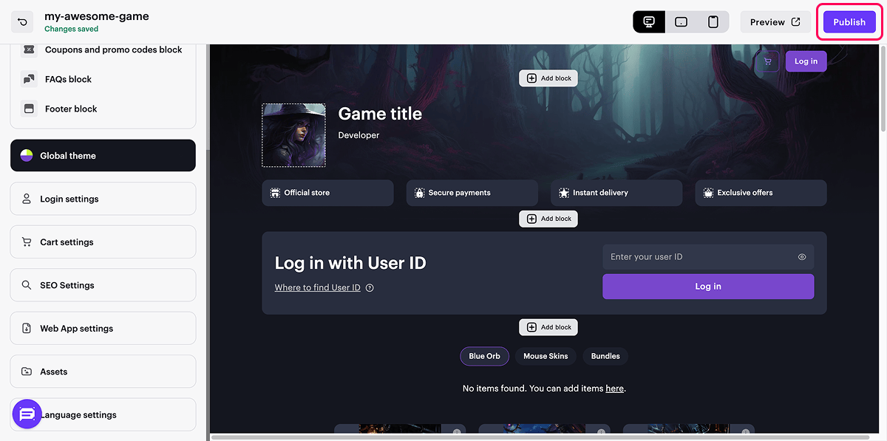
Task: Open the chat support bubble
Action: [x=27, y=415]
